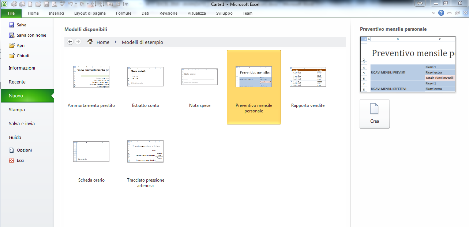
Task: Click the Preventivo mensile personale large preview image
Action: 408,64
